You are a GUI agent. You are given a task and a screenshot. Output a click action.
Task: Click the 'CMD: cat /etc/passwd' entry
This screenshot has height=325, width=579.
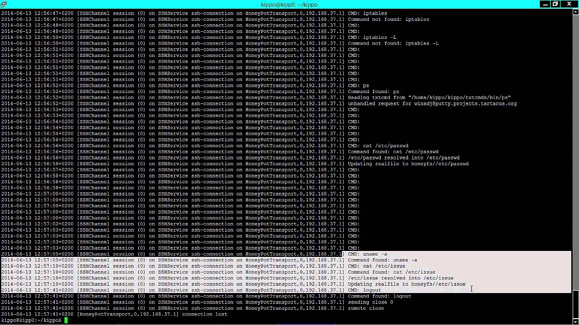378,146
